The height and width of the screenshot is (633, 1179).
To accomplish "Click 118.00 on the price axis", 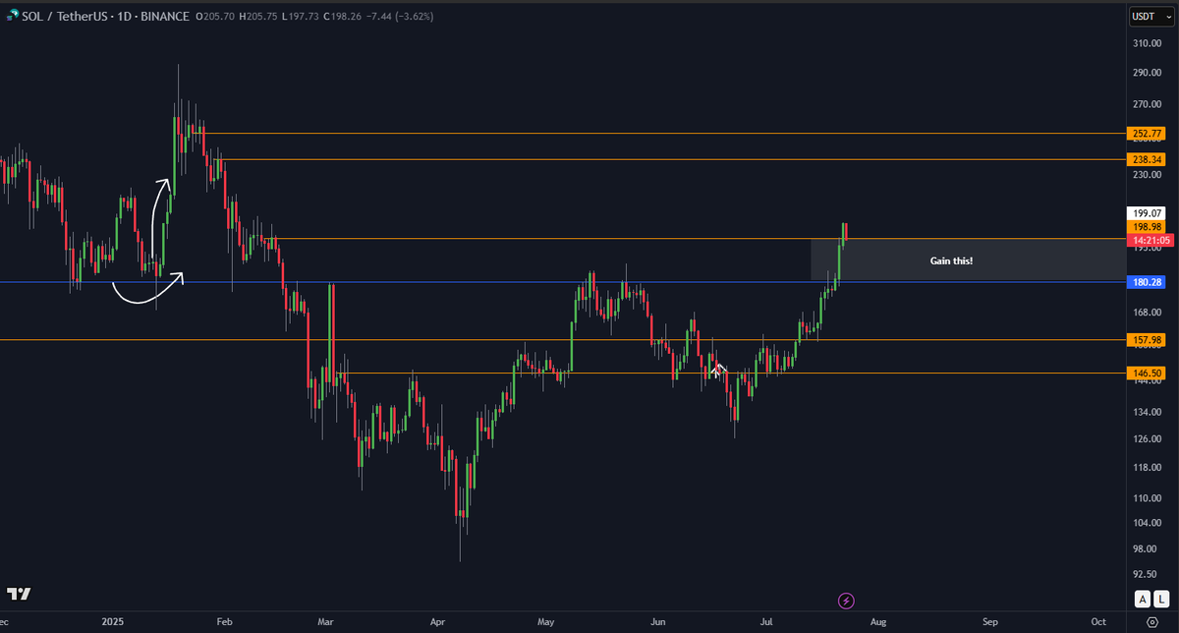I will click(x=1147, y=468).
